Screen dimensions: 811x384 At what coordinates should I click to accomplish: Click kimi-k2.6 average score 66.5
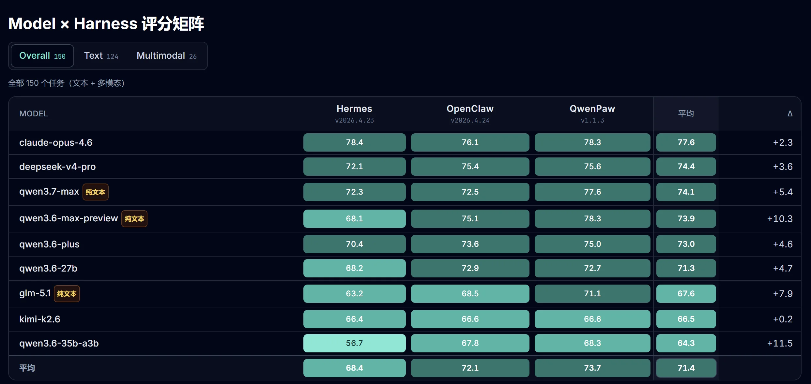point(686,319)
